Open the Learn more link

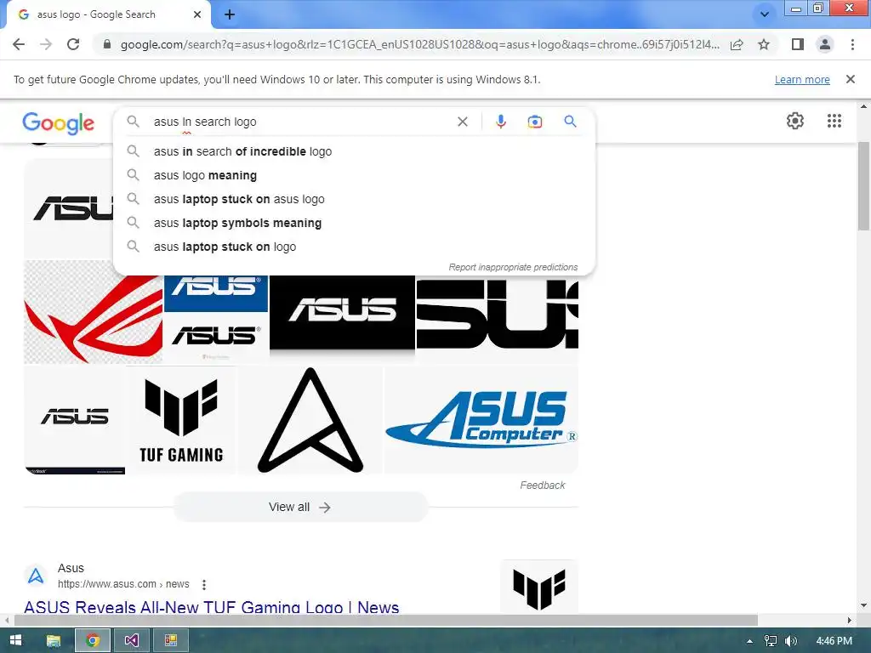coord(802,79)
